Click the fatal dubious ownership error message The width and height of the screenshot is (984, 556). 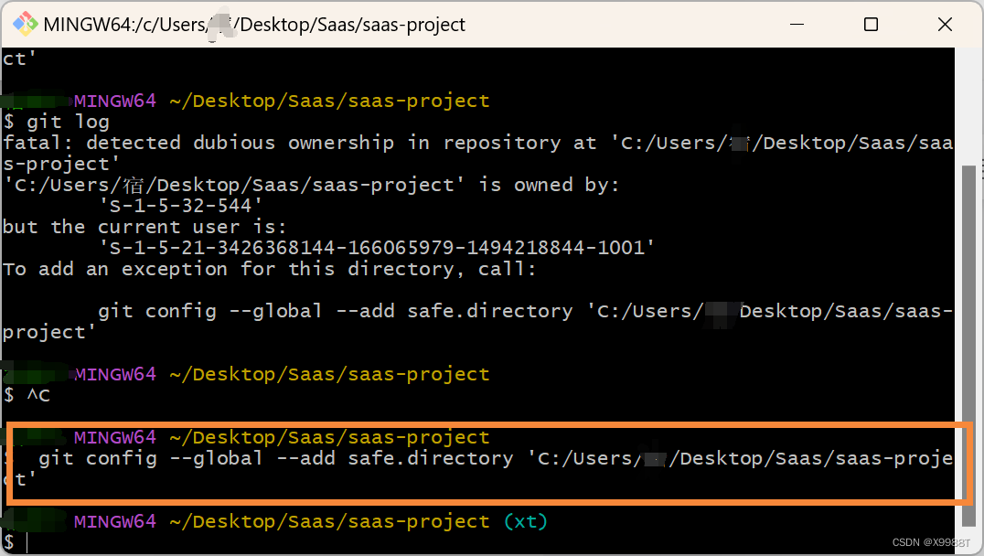(366, 142)
